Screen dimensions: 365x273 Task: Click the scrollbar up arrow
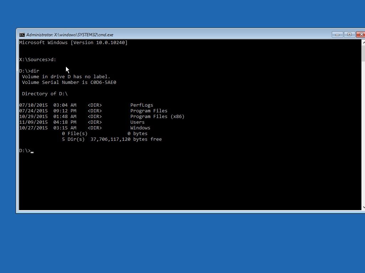[x=362, y=42]
